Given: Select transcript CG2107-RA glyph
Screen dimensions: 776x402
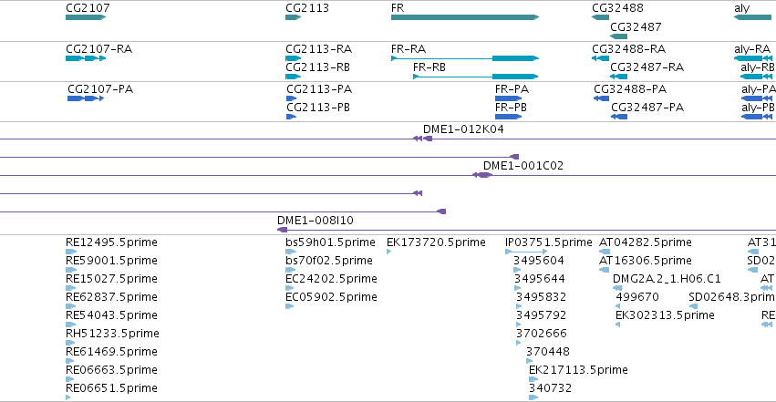Looking at the screenshot, I should [x=86, y=58].
